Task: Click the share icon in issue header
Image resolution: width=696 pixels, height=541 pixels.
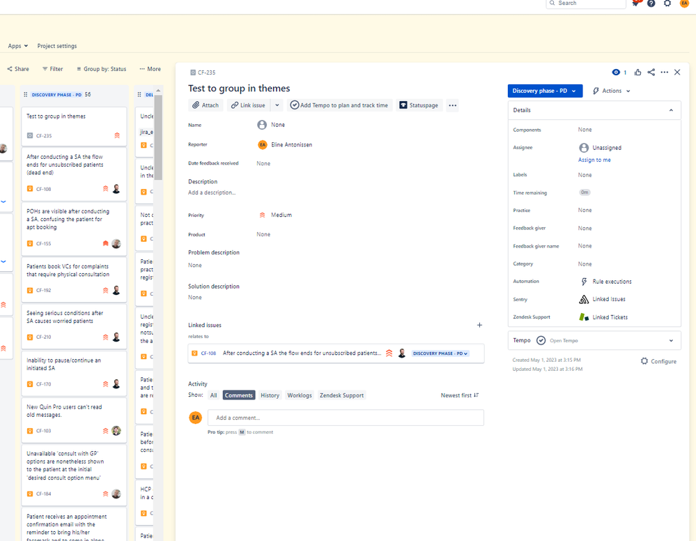Action: 651,73
